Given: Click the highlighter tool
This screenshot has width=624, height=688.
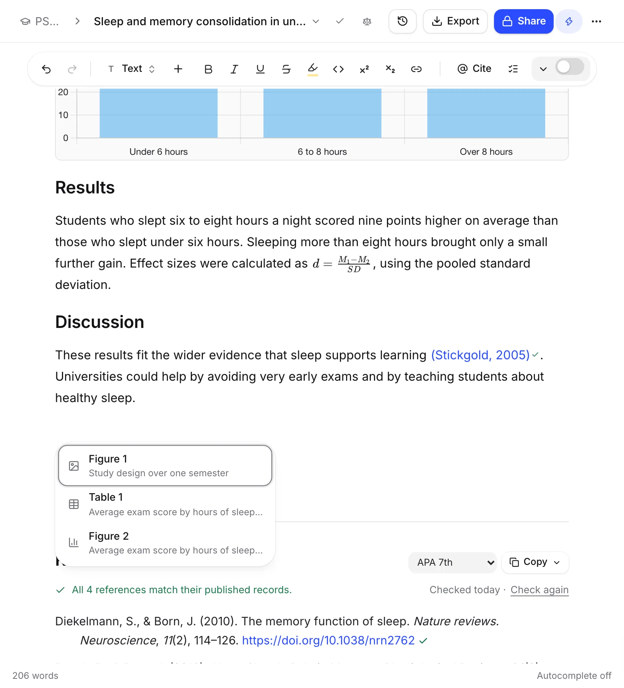Looking at the screenshot, I should [x=312, y=69].
